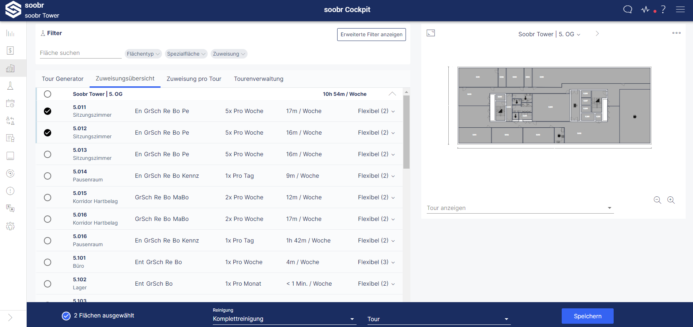Switch to Zuweisungsübersicht tab
Screen dimensions: 693x327
pos(125,79)
